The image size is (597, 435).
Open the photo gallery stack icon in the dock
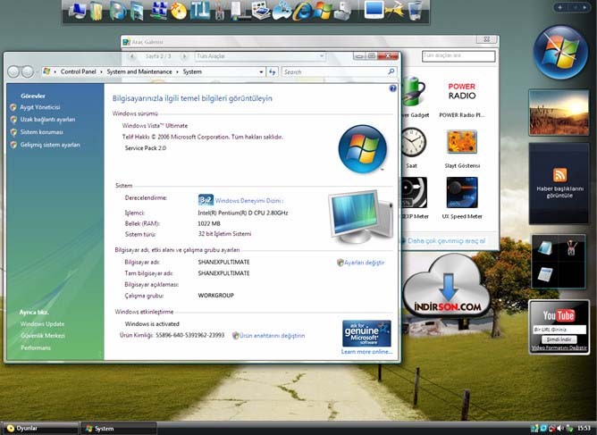click(261, 11)
